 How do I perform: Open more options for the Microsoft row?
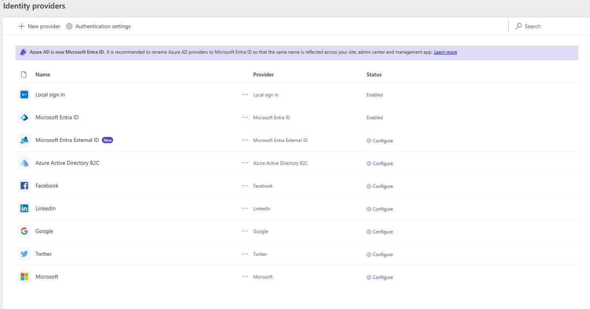pyautogui.click(x=245, y=277)
